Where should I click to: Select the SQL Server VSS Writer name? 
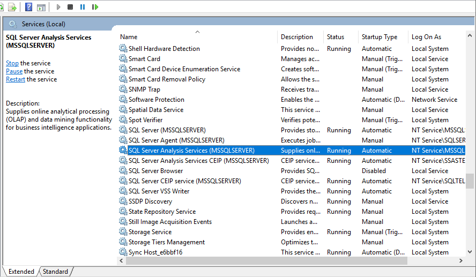coord(159,191)
